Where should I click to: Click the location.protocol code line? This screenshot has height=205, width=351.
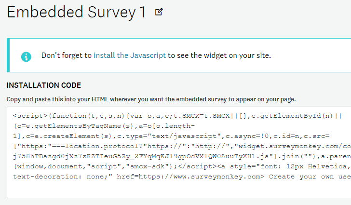(182, 146)
